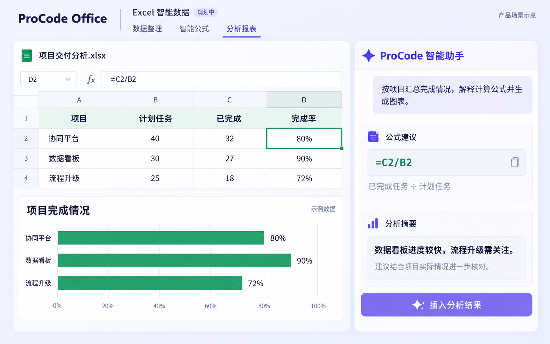550x344 pixels.
Task: Select the cell with value 18
Action: point(230,178)
